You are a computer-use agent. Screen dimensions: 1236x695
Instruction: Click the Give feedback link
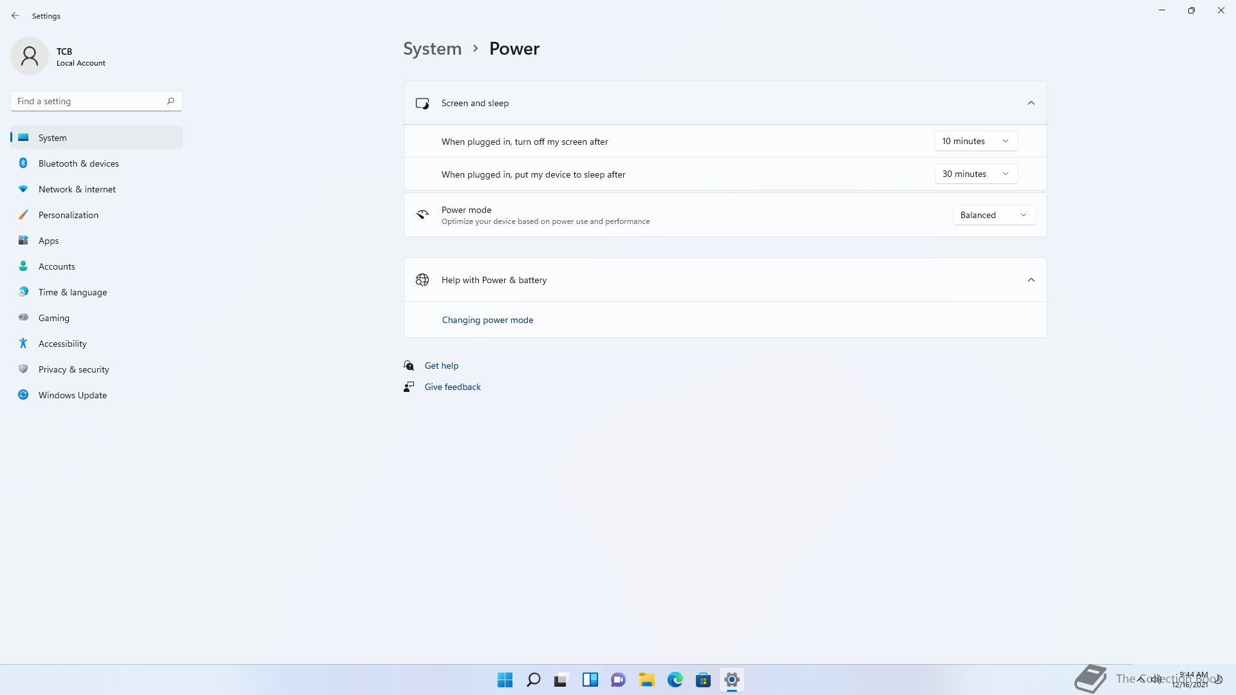(x=452, y=387)
